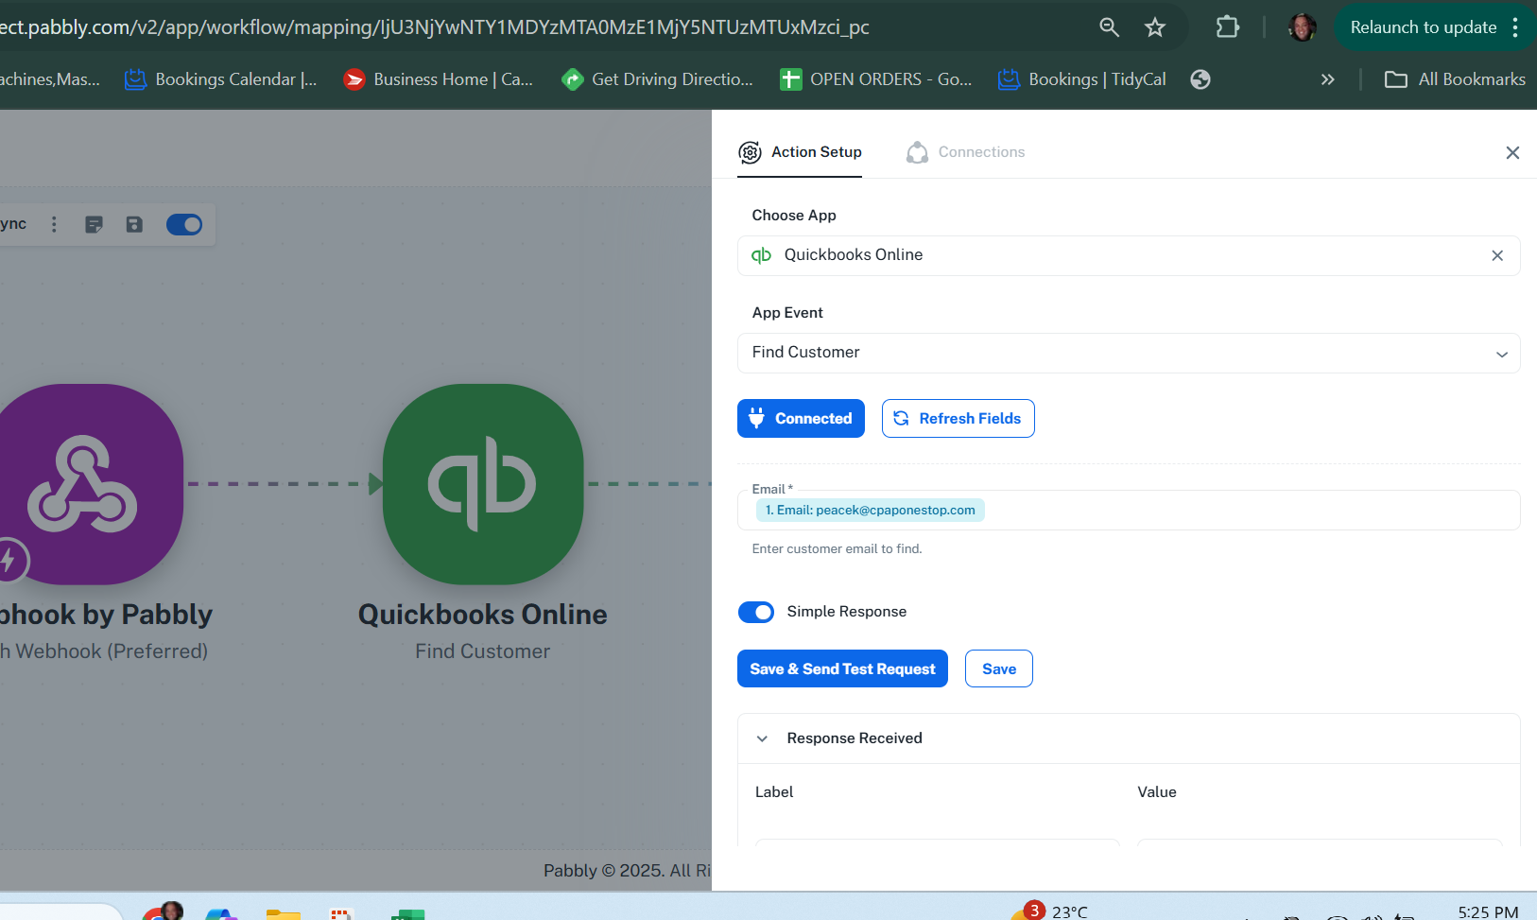Click the globe icon bookmark
1537x920 pixels.
click(1200, 79)
